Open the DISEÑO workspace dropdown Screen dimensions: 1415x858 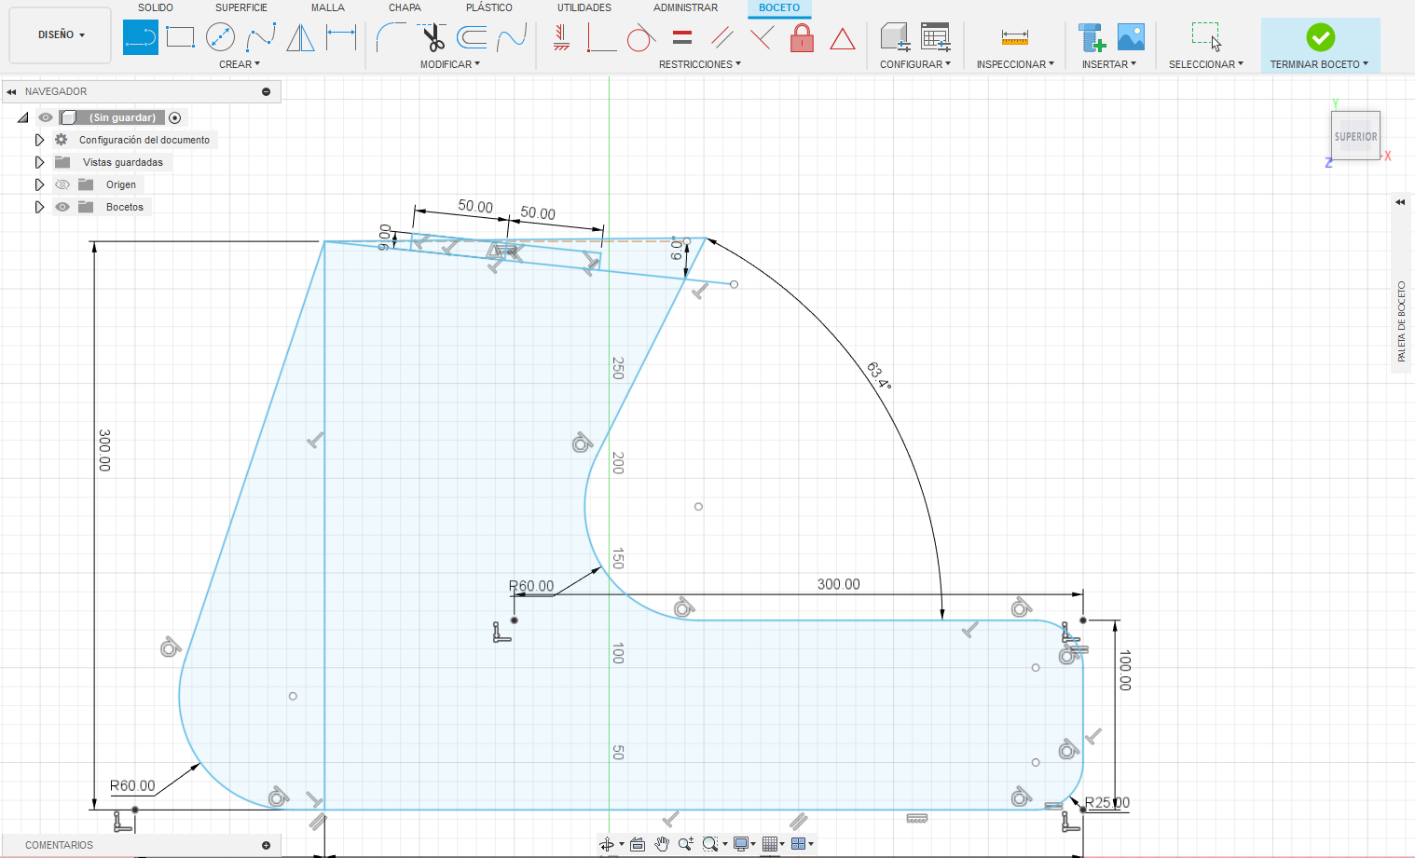[x=61, y=35]
